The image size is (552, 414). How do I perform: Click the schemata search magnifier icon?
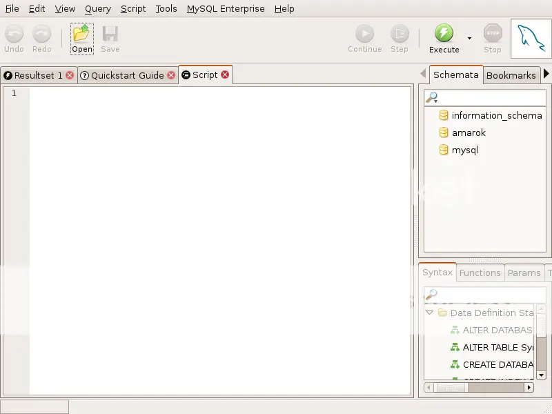pyautogui.click(x=432, y=97)
